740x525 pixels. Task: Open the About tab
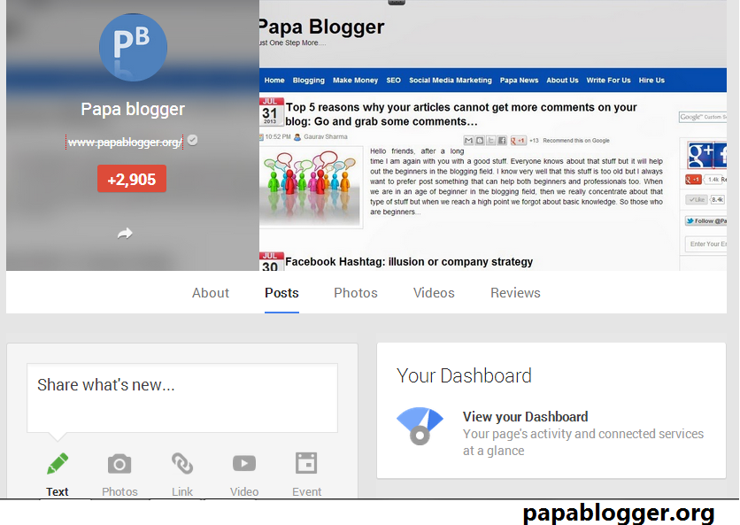[x=211, y=293]
